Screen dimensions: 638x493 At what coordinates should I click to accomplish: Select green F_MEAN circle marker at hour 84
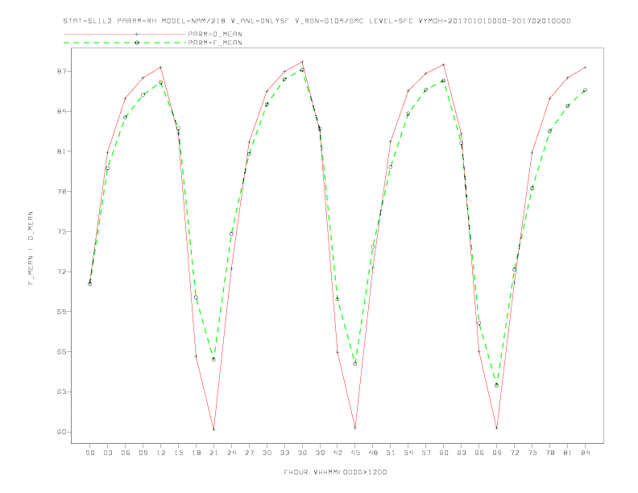585,90
